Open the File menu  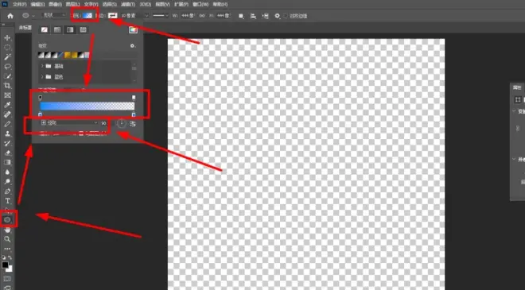pos(19,4)
